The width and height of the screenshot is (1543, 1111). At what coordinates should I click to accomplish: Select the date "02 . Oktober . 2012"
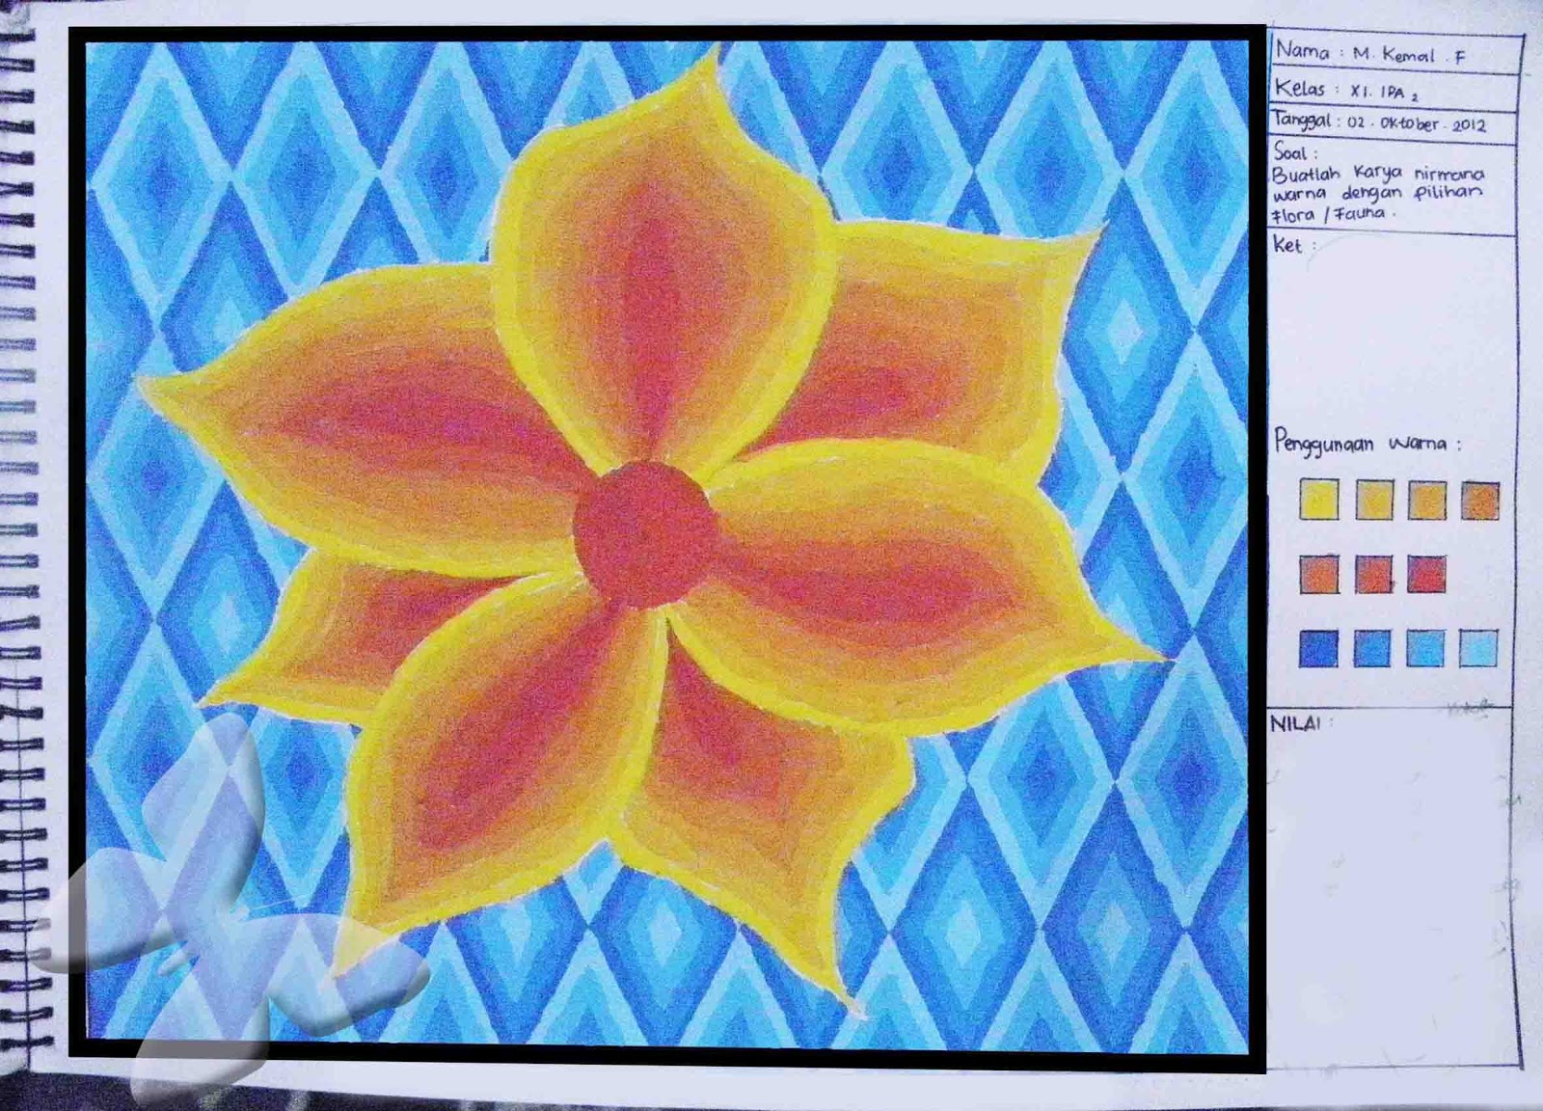pos(1417,124)
